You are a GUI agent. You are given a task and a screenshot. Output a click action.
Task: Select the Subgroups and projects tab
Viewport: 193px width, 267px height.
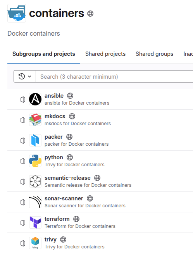44,54
